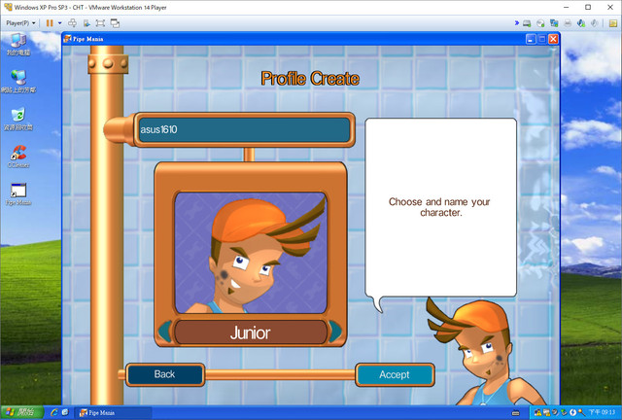Image resolution: width=622 pixels, height=420 pixels.
Task: Close the Pipe Mania window
Action: click(553, 39)
